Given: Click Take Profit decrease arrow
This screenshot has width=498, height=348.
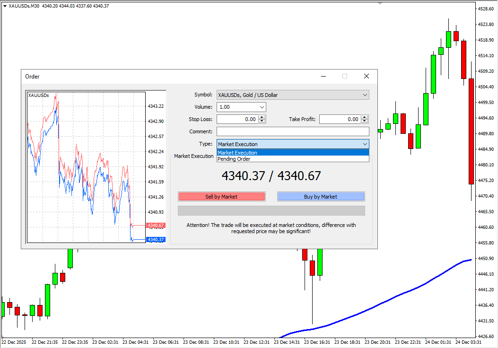Looking at the screenshot, I should point(364,122).
